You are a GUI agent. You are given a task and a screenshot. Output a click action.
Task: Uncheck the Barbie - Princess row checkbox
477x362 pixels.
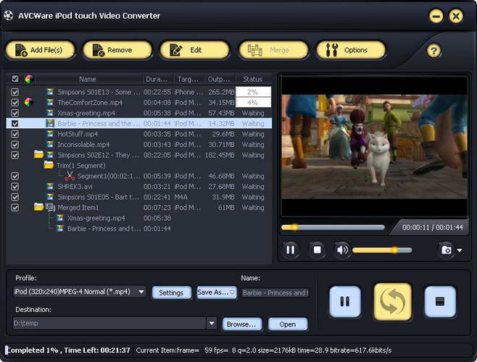coord(15,123)
